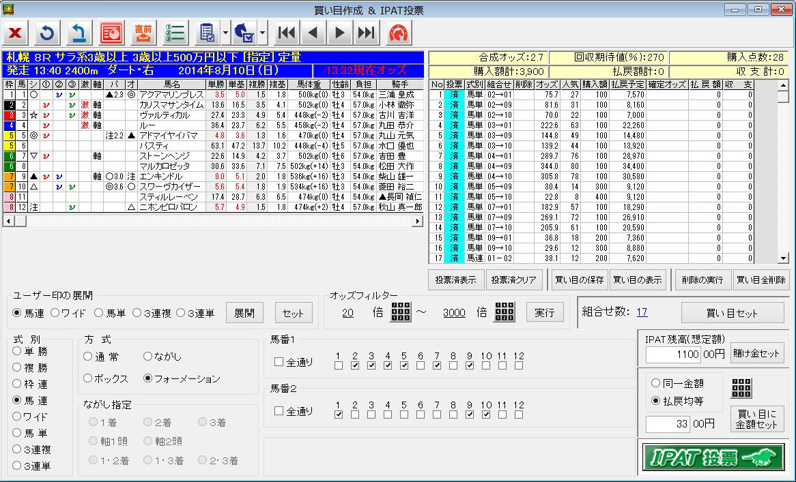
Task: Open the green numbered list toolbar icon
Action: point(175,33)
